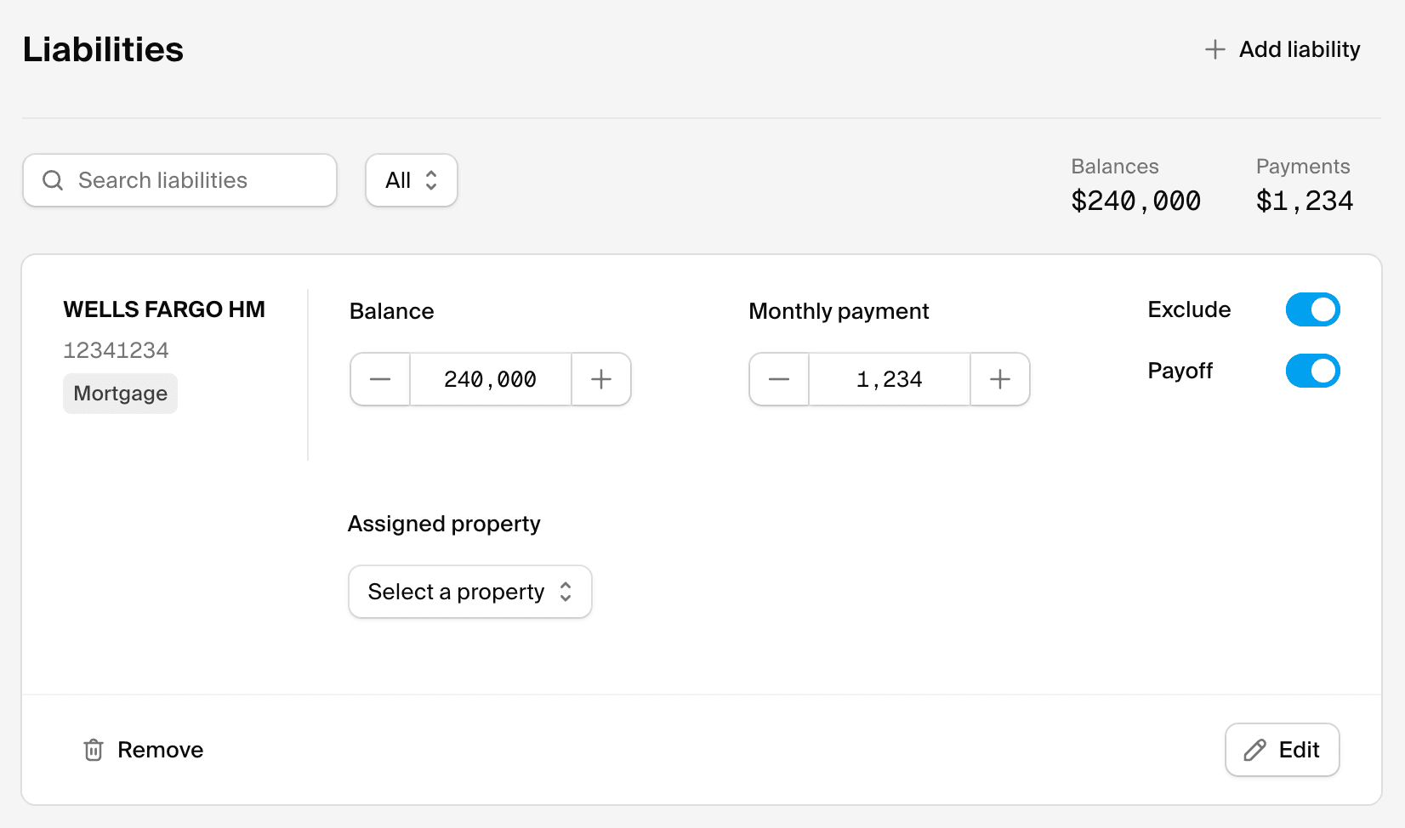This screenshot has height=828, width=1405.
Task: Click the Balance value field 240,000
Action: (x=491, y=379)
